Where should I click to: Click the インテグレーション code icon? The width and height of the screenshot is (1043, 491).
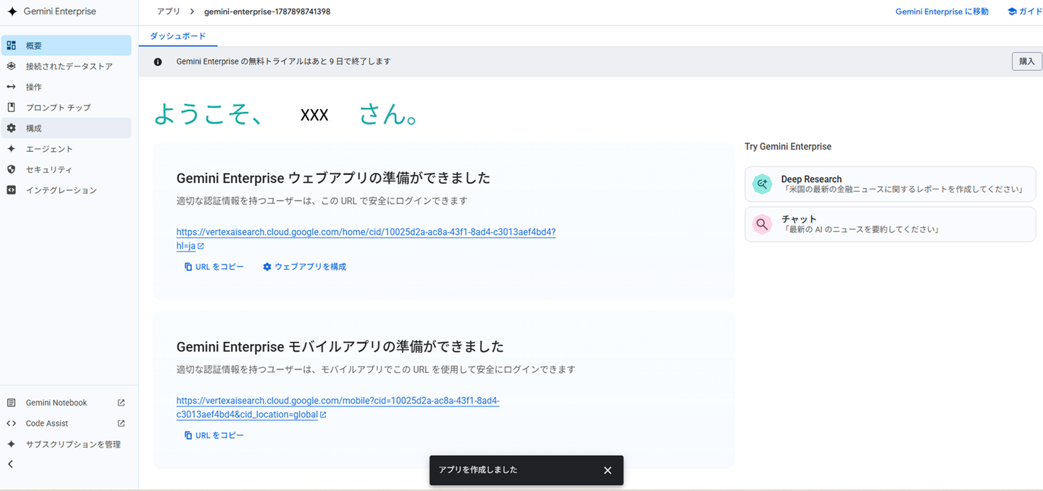pos(11,190)
